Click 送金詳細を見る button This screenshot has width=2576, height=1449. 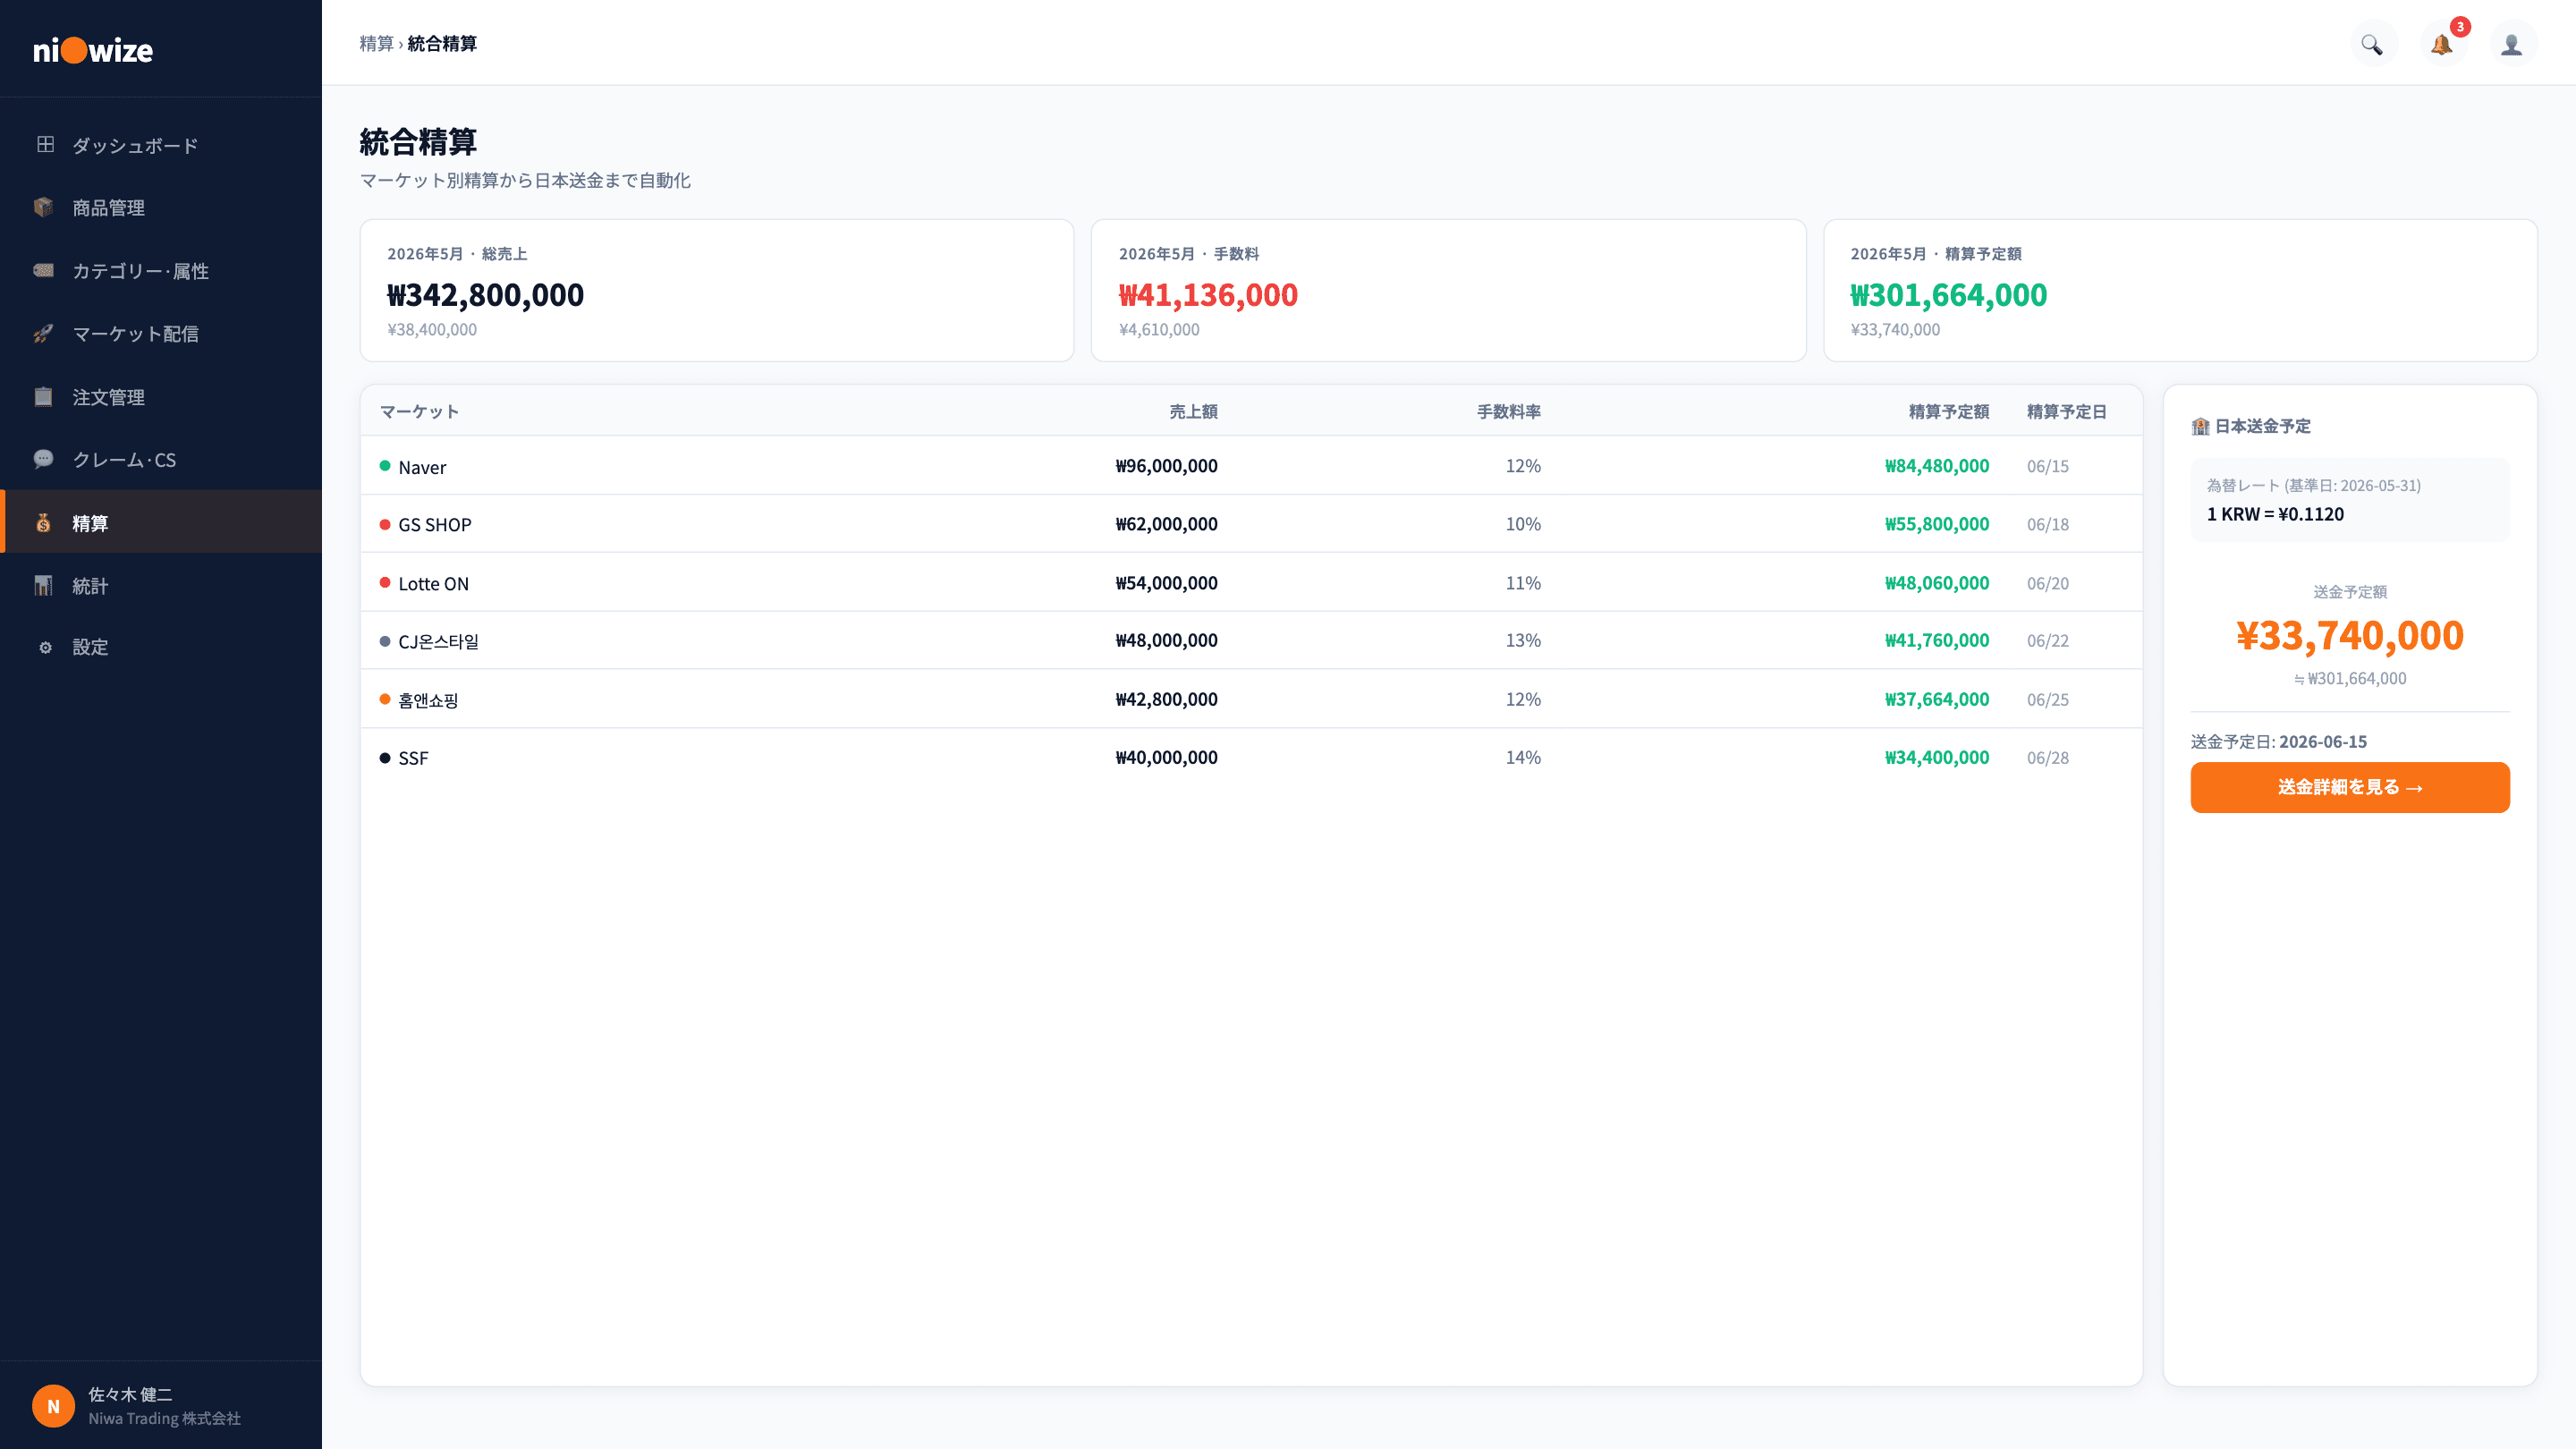point(2350,787)
